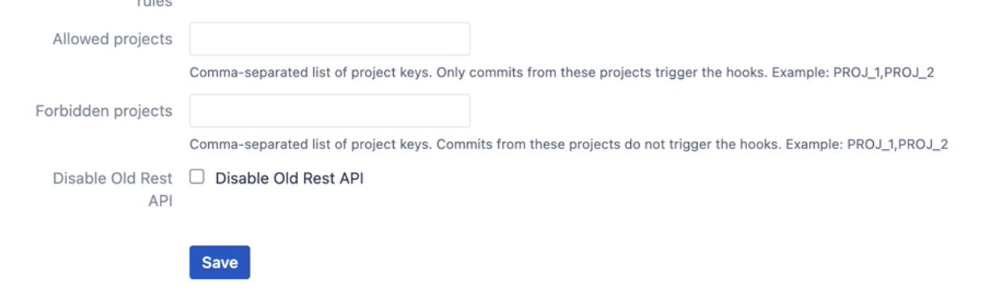Tick the box beside Disable Old Rest API

tap(196, 178)
